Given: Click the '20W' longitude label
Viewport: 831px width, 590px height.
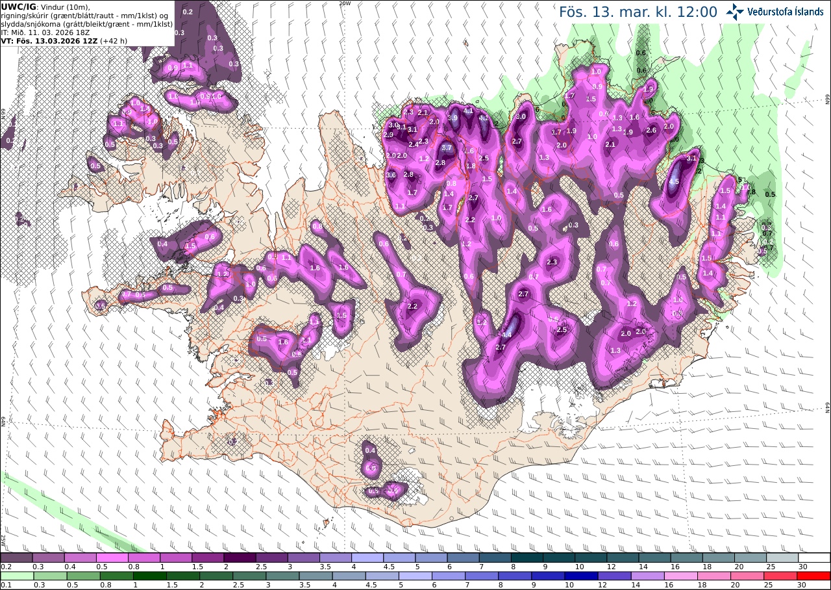Looking at the screenshot, I should tap(345, 3).
